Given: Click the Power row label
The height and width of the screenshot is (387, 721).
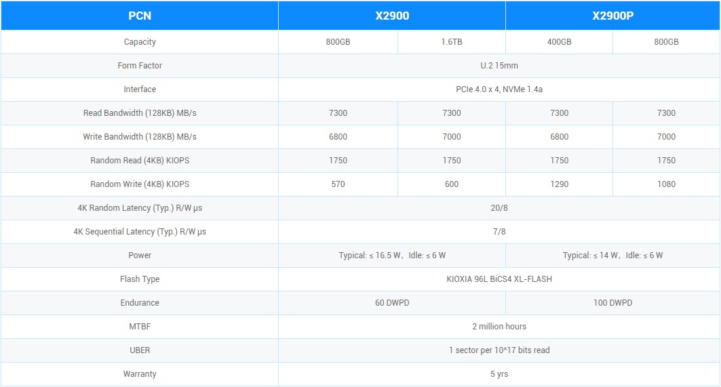Looking at the screenshot, I should coord(140,256).
